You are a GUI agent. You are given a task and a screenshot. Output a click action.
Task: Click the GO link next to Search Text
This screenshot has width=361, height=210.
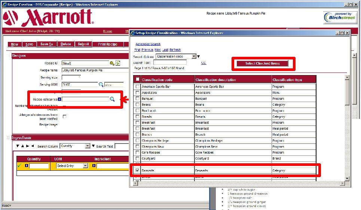pos(204,62)
